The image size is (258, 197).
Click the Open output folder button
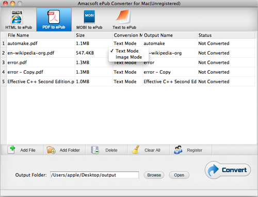(x=179, y=175)
